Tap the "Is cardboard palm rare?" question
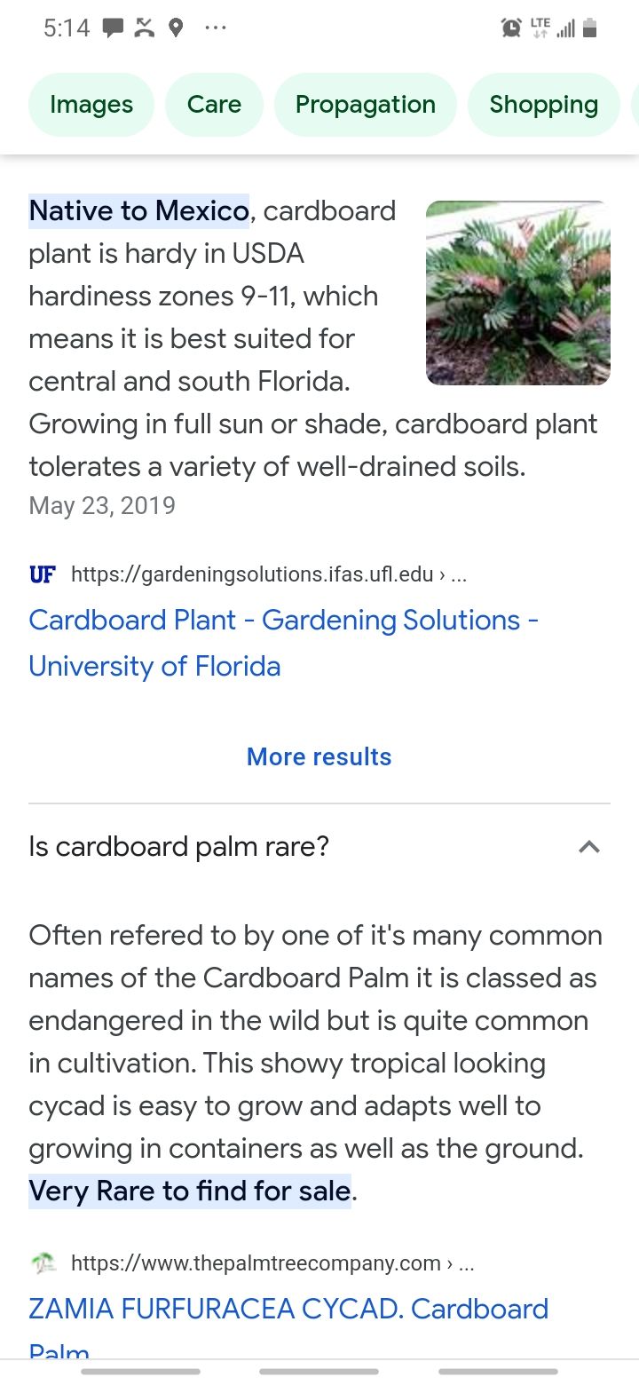The image size is (639, 1385). [179, 847]
